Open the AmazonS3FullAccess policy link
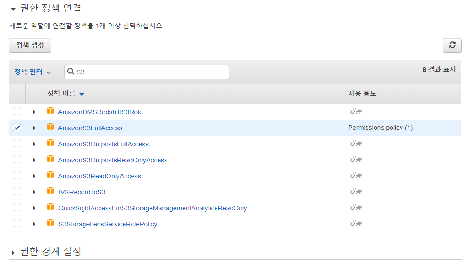 (x=90, y=128)
